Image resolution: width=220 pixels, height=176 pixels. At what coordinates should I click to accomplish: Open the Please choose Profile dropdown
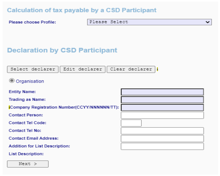(x=149, y=22)
